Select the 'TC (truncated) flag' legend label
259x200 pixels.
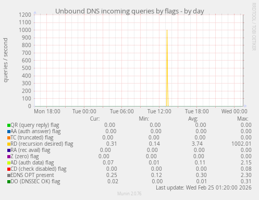(x=32, y=138)
